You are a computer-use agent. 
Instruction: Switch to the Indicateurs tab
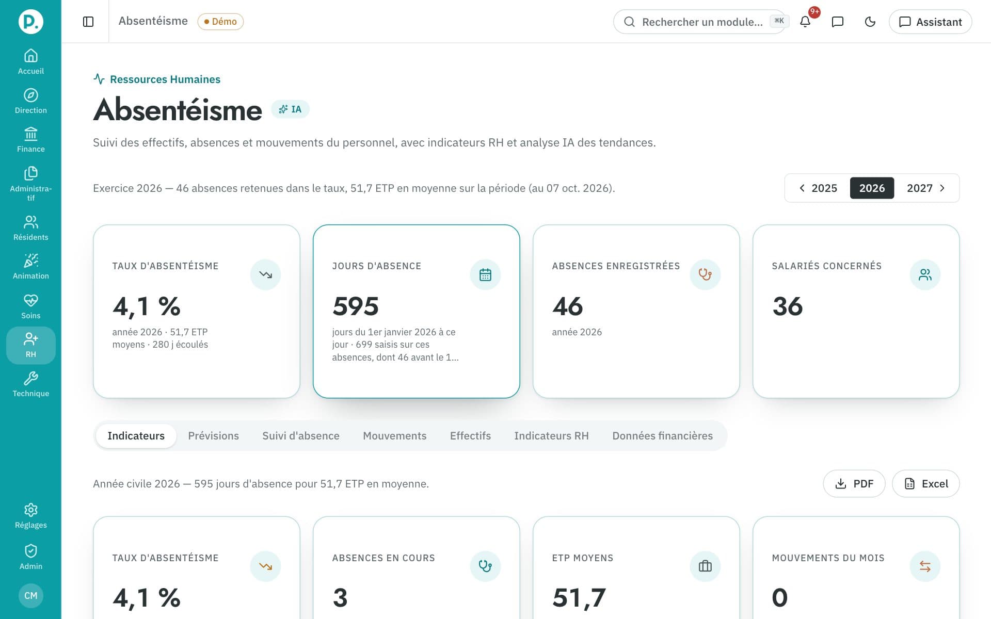click(x=136, y=436)
